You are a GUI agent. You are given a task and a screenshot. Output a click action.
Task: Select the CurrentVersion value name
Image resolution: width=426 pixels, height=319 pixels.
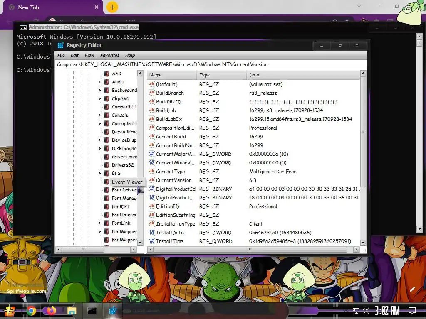173,180
